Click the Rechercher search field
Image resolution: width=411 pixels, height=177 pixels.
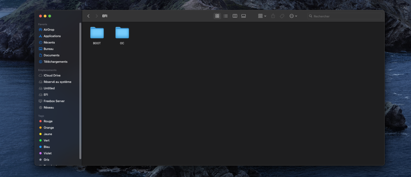(x=344, y=16)
